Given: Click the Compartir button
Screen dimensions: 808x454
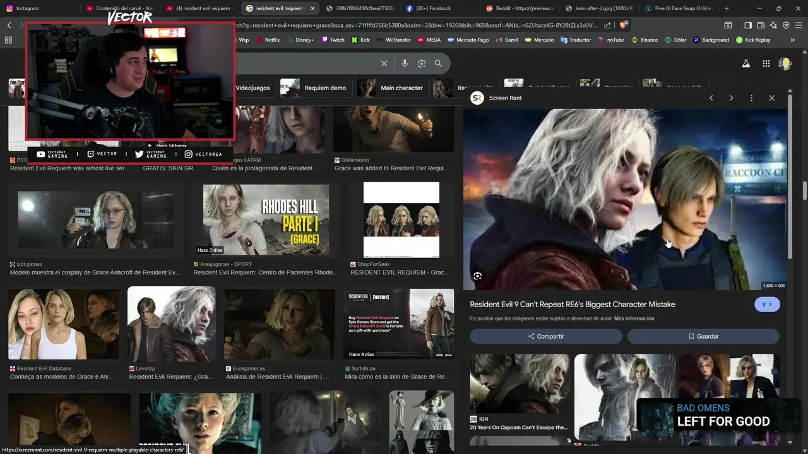Looking at the screenshot, I should point(546,336).
